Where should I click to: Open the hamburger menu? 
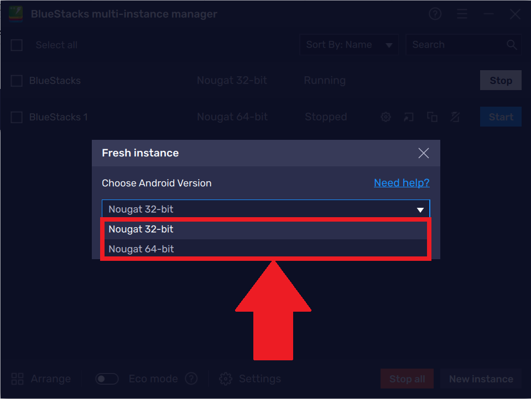pos(462,14)
